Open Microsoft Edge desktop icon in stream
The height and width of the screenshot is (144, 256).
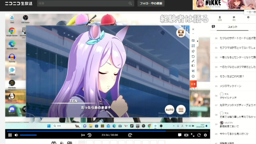coord(12,45)
